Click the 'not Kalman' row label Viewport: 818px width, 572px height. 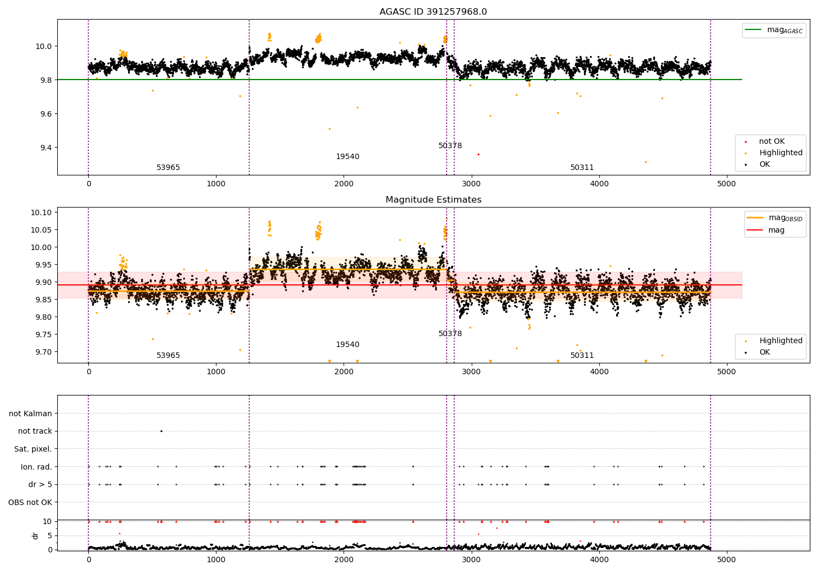(x=31, y=414)
